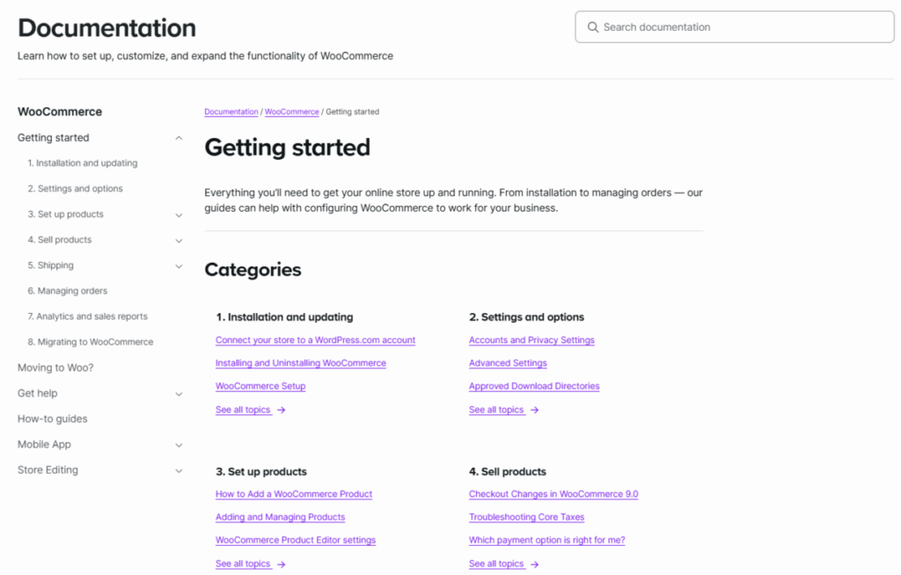The height and width of the screenshot is (575, 901).
Task: Expand the Store Editing sidebar chevron
Action: point(179,470)
